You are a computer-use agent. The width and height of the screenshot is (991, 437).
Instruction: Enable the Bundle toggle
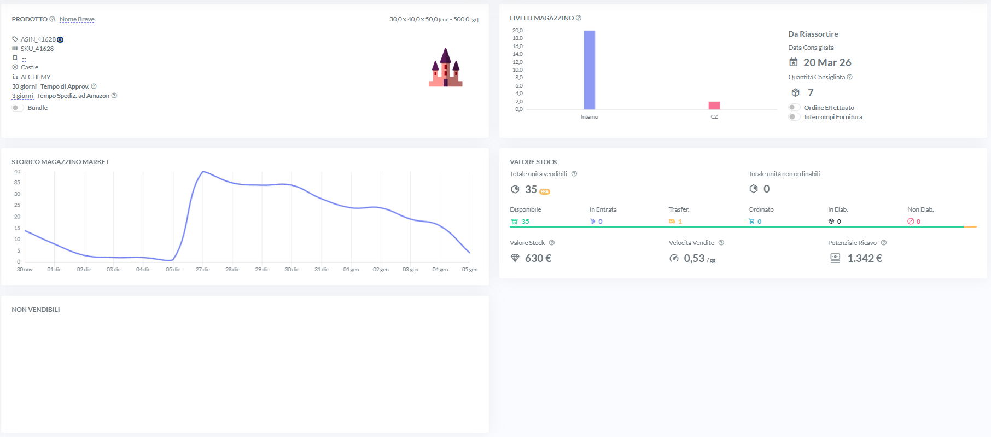(18, 108)
